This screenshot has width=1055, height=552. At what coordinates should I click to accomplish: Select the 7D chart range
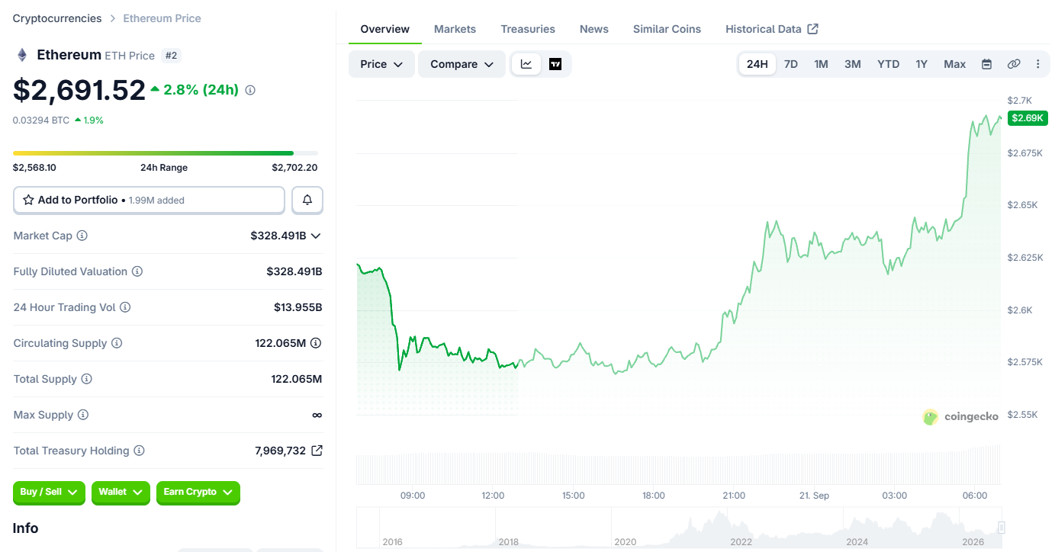[x=791, y=64]
